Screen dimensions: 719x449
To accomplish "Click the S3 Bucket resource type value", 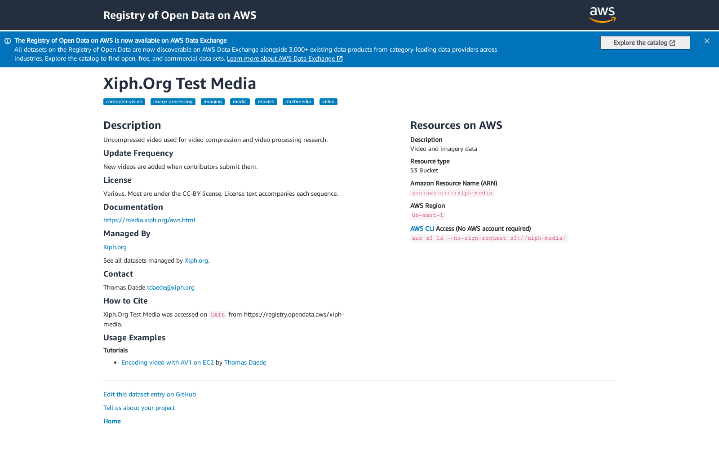I will 424,170.
